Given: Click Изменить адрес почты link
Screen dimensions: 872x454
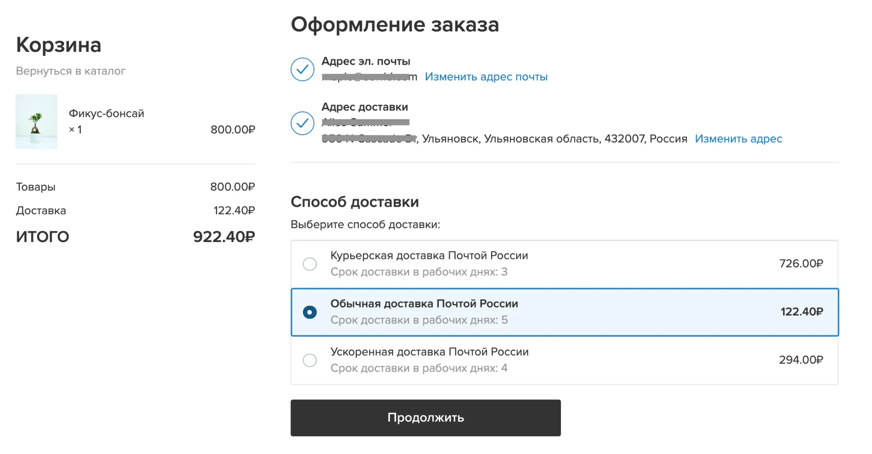Looking at the screenshot, I should pyautogui.click(x=486, y=77).
